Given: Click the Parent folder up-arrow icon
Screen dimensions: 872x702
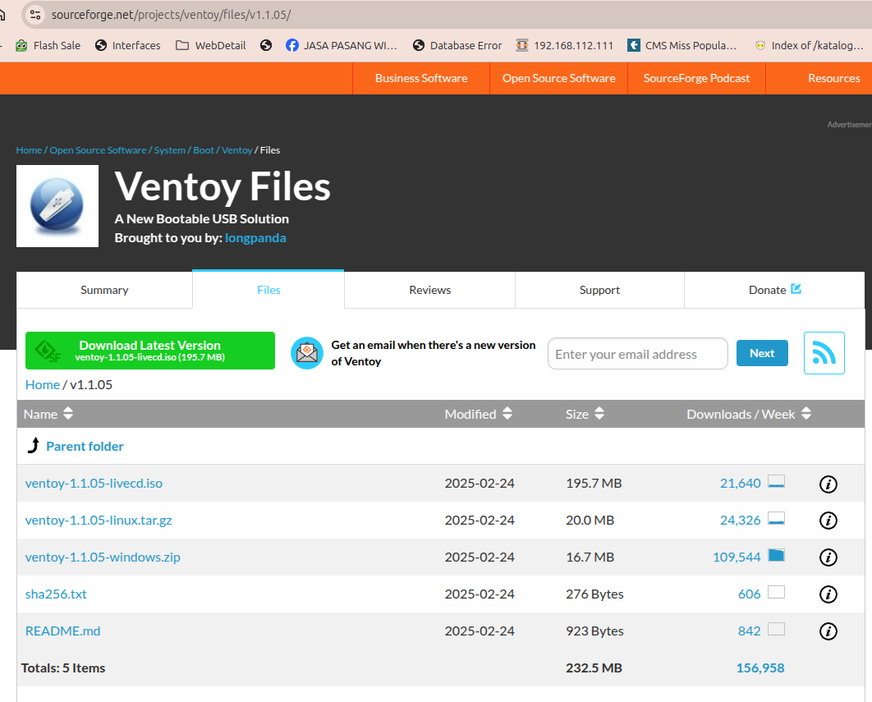Looking at the screenshot, I should (31, 445).
